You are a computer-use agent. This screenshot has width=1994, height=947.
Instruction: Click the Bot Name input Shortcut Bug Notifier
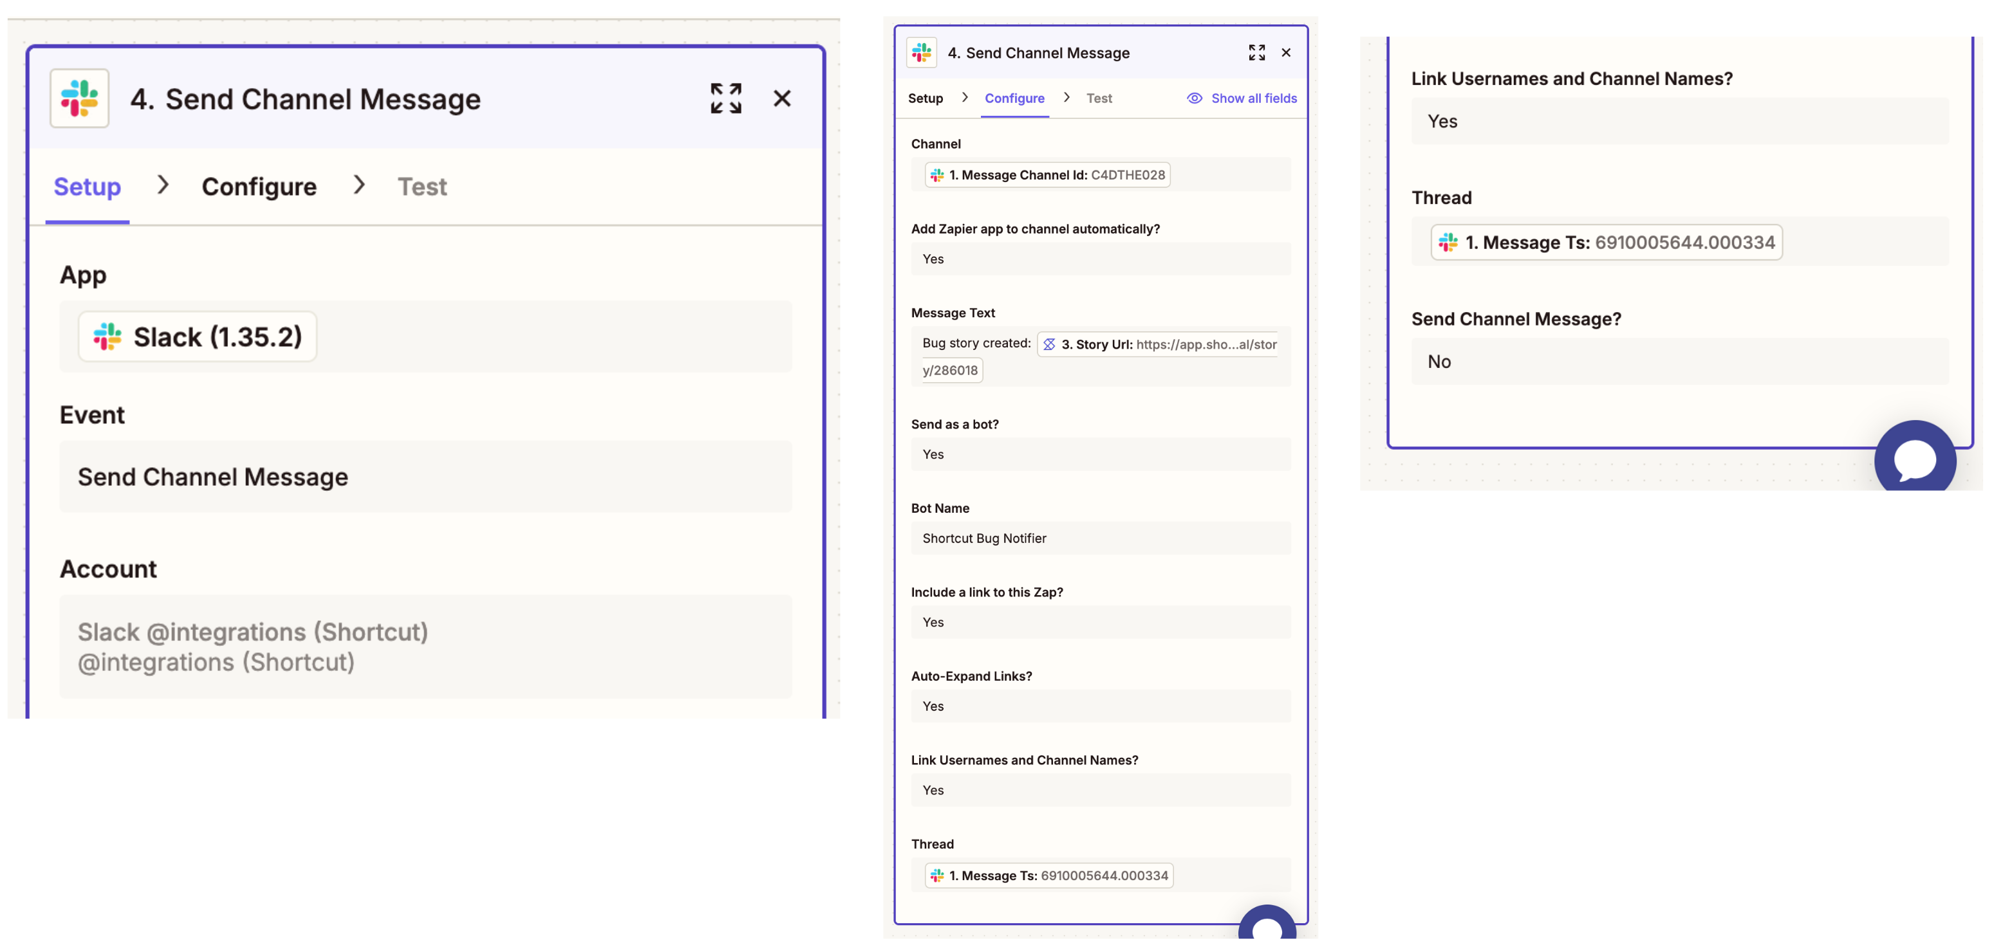1100,538
